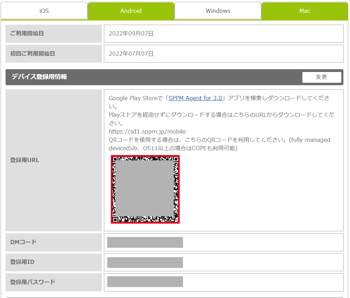Click the masked DMコード value
Image resolution: width=350 pixels, height=298 pixels.
[x=145, y=242]
